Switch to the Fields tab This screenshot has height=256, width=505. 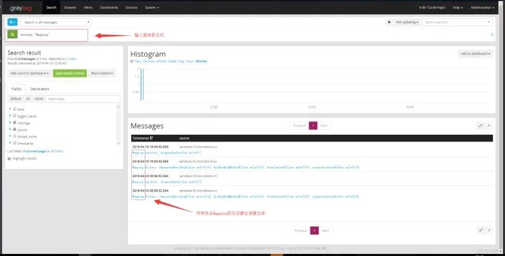pyautogui.click(x=16, y=89)
